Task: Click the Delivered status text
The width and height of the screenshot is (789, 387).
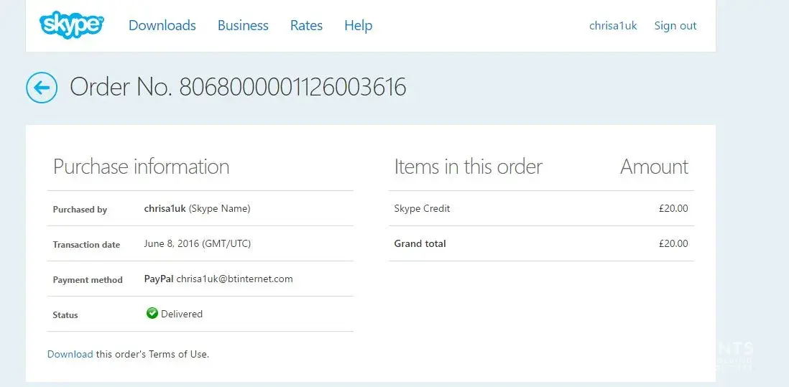Action: click(x=182, y=314)
